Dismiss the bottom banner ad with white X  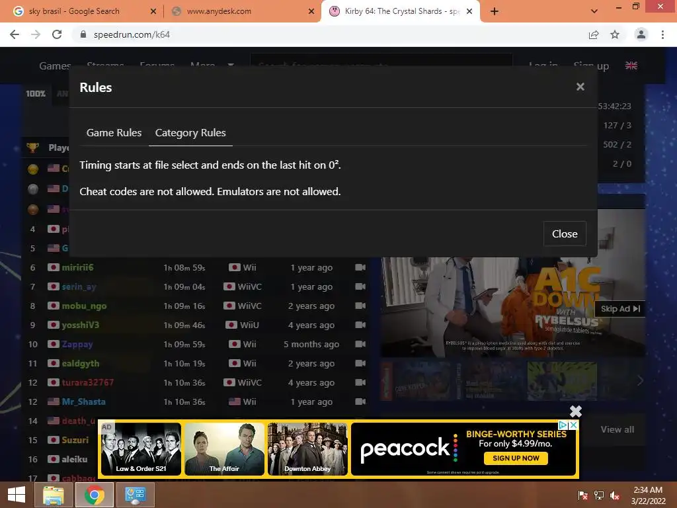point(576,411)
